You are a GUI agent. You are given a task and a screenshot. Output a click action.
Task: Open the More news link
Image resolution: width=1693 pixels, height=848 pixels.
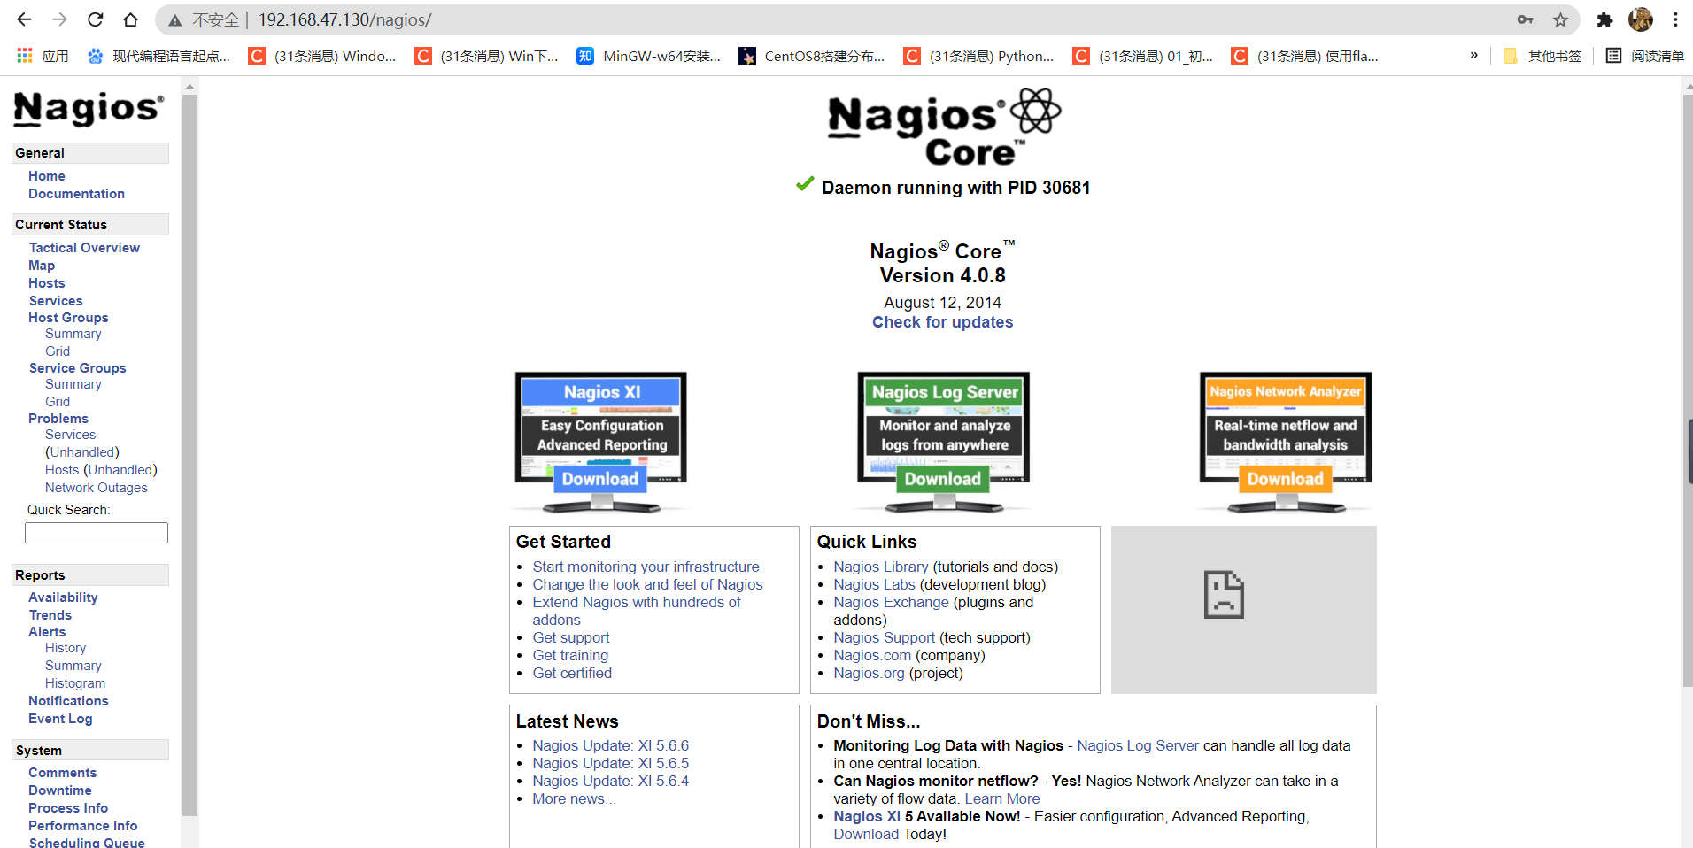pos(574,798)
